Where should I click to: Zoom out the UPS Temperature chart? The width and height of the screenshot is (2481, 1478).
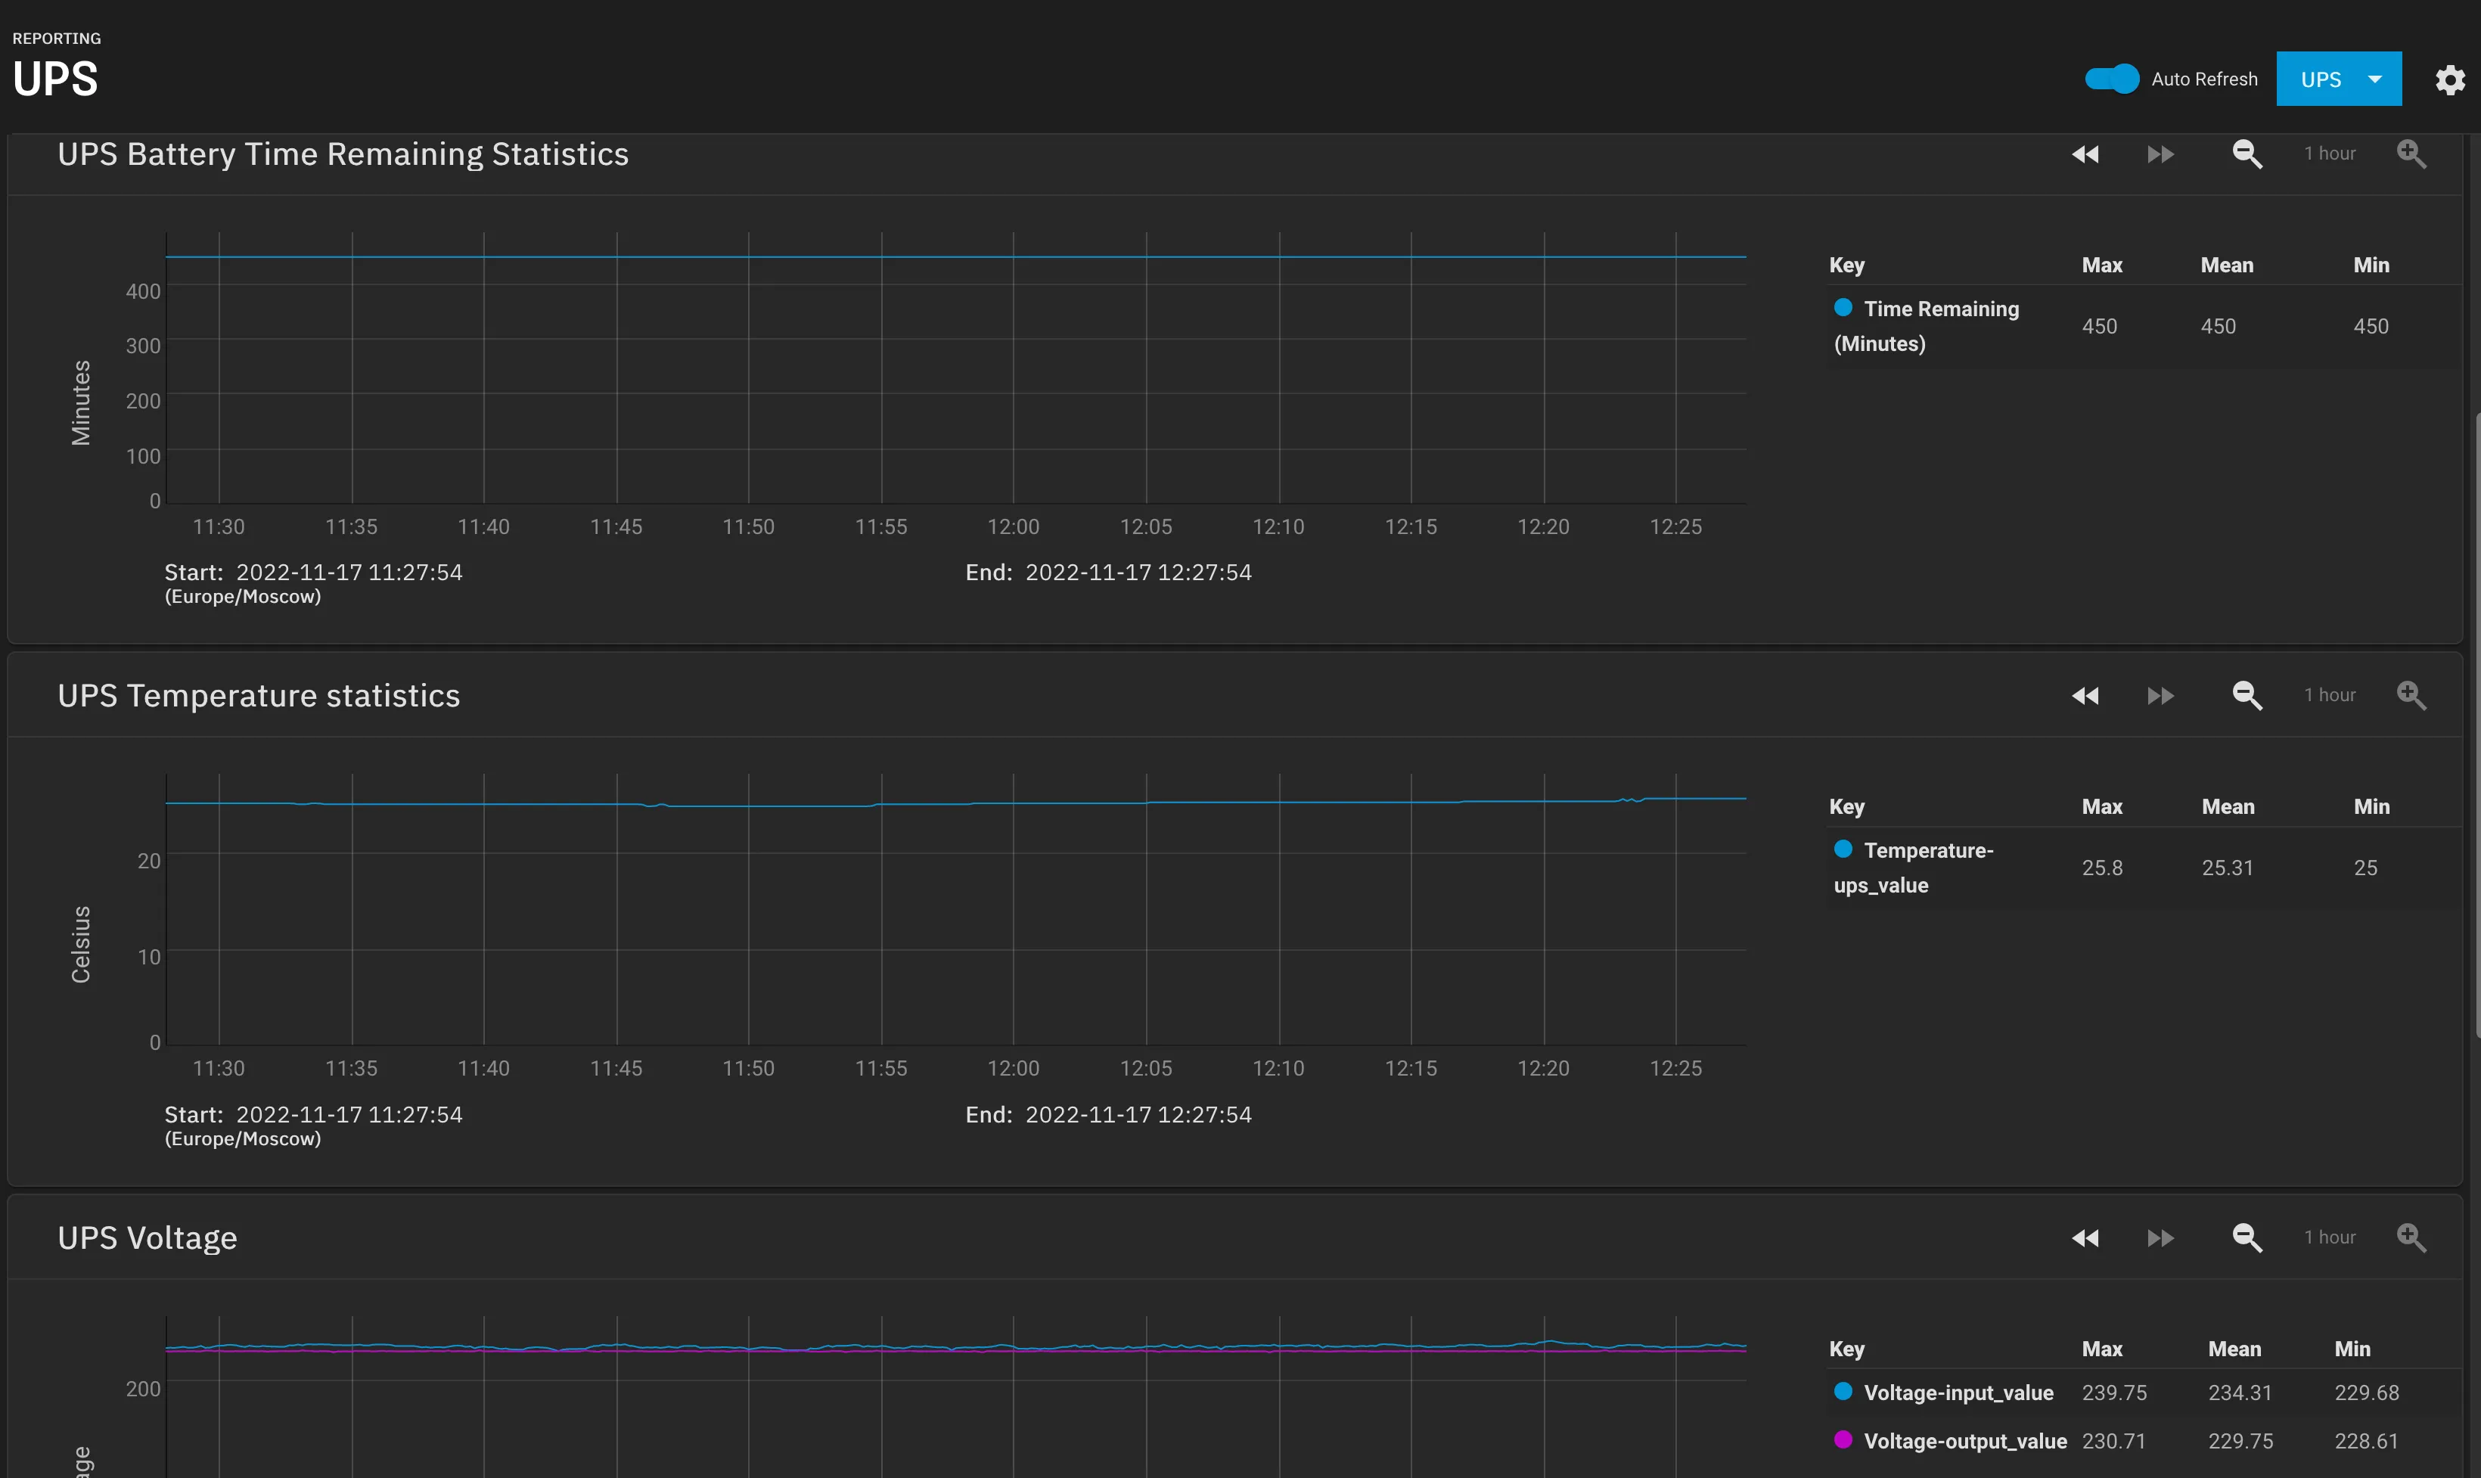click(2247, 696)
